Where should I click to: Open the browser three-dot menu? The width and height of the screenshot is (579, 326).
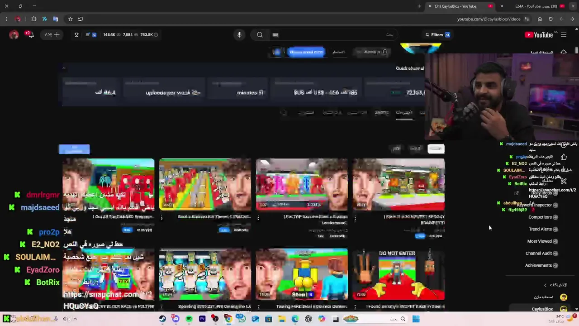click(x=6, y=19)
